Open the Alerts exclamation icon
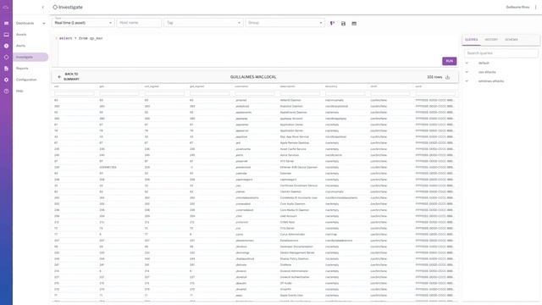The image size is (542, 305). pyautogui.click(x=6, y=46)
